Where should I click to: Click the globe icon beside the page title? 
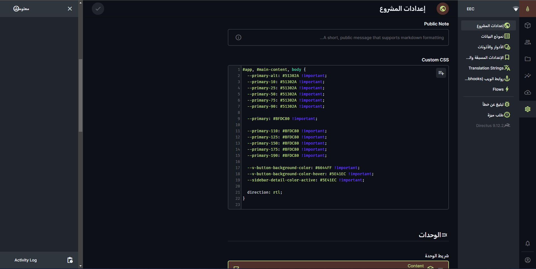click(443, 9)
